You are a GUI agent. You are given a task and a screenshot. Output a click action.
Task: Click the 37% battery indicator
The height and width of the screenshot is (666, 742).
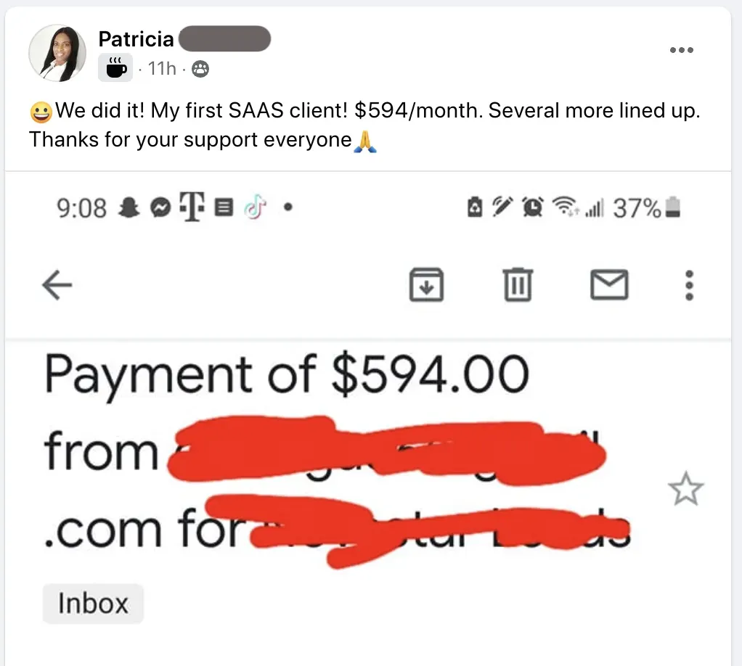[647, 207]
